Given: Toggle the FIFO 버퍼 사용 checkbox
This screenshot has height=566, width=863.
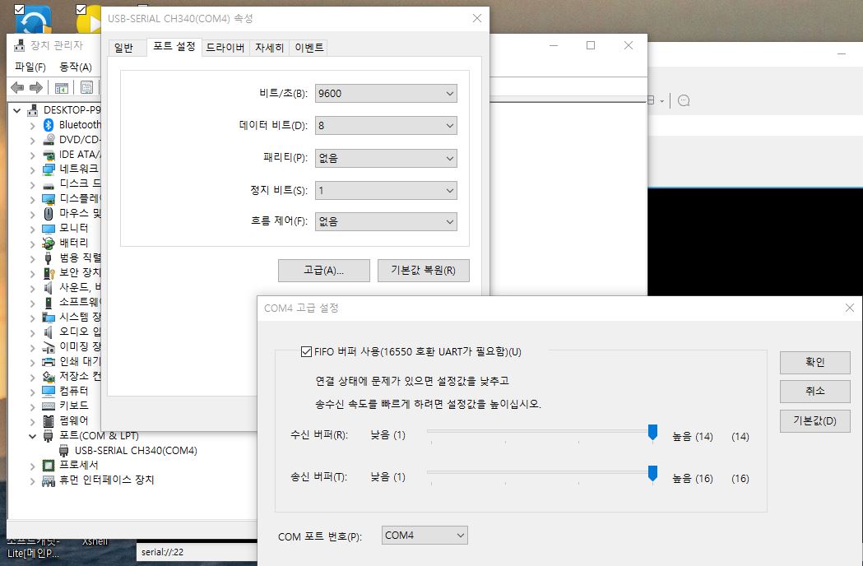Looking at the screenshot, I should (307, 351).
